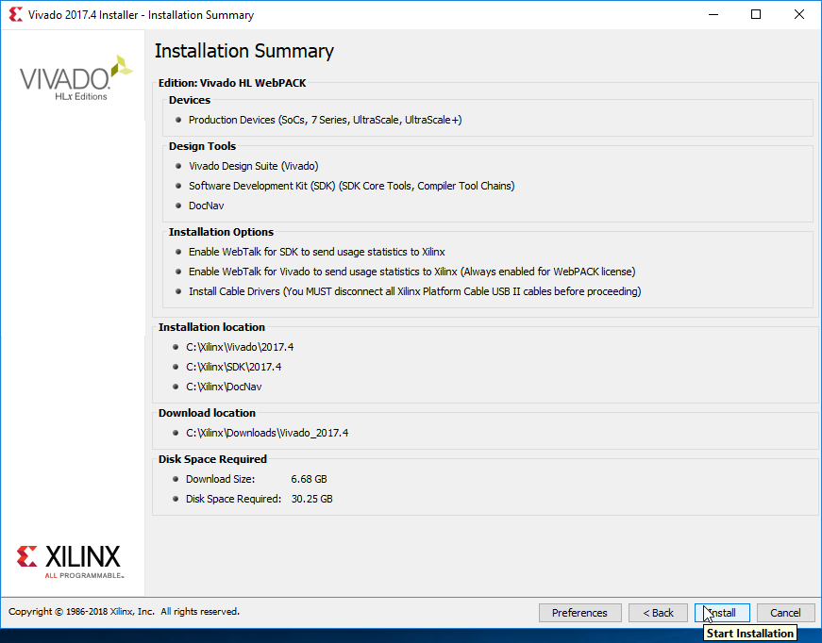
Task: Click the C:\Xilinx\DocNav install path
Action: pos(224,387)
